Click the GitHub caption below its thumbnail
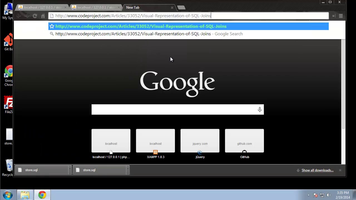The image size is (356, 200). pos(244,157)
